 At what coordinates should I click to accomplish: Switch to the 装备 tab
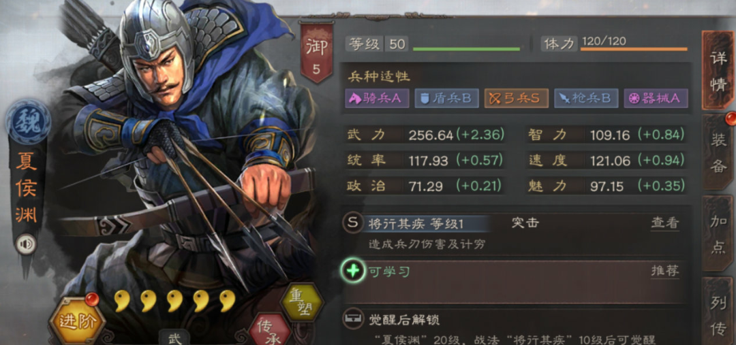click(x=718, y=152)
